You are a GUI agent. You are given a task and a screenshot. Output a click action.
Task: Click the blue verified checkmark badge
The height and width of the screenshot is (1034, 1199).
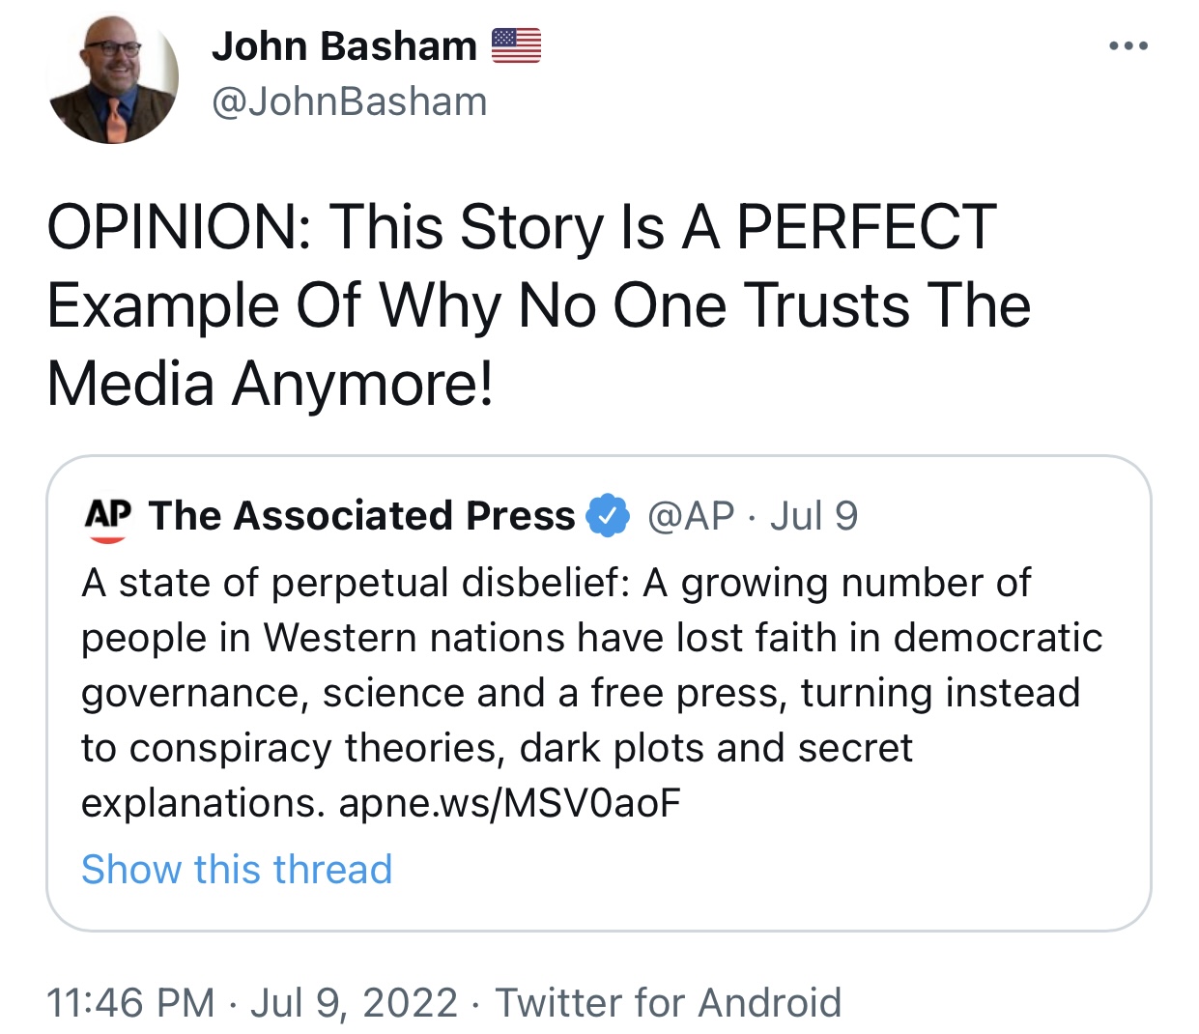coord(609,516)
